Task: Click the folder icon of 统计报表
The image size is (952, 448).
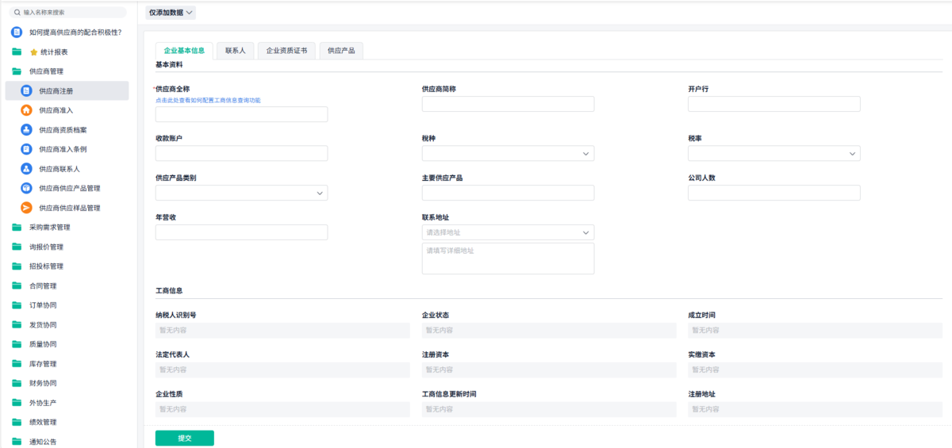Action: coord(17,52)
